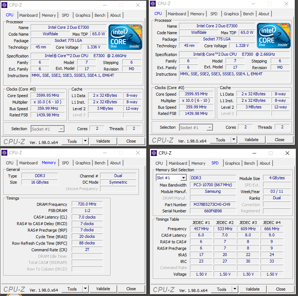298x296 pixels.
Task: Open the Graphics tab in the SPD window
Action: click(x=233, y=163)
